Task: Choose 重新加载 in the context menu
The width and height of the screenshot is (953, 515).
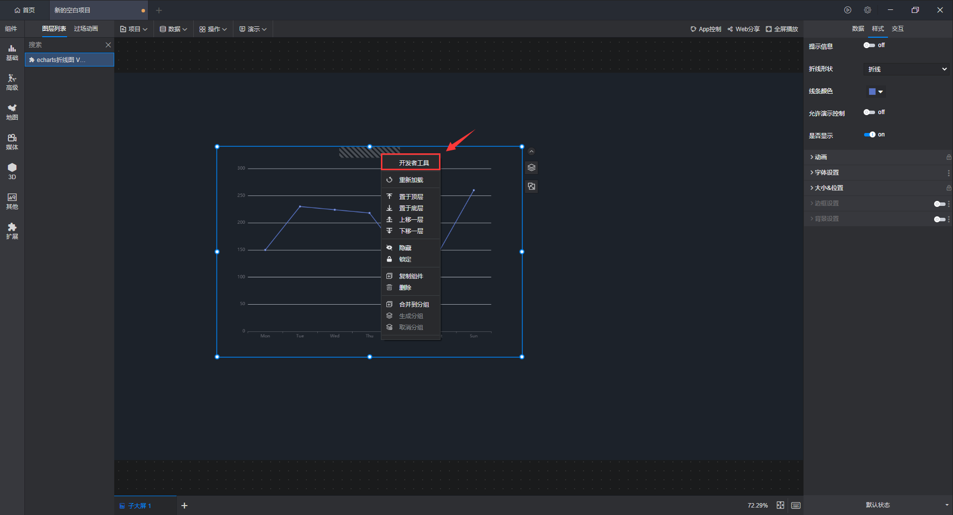Action: pyautogui.click(x=411, y=180)
